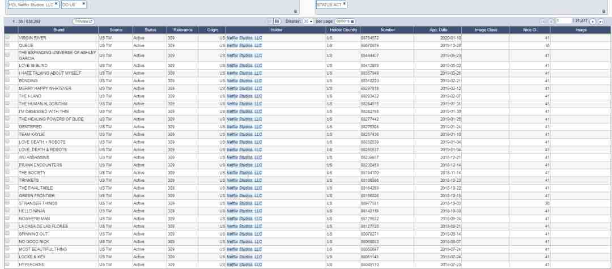Open Netflix Studios, LLC holder link in STRANGER THINGS row
Image resolution: width=612 pixels, height=269 pixels.
click(244, 203)
